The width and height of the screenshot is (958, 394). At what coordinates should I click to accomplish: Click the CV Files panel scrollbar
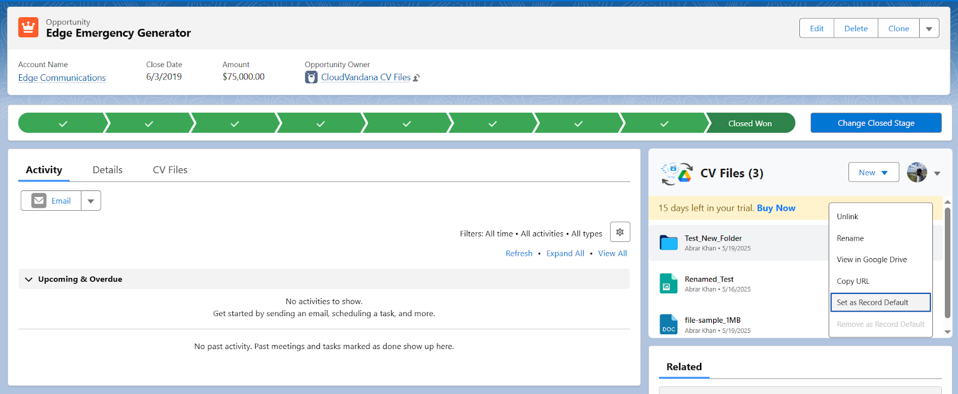point(947,262)
